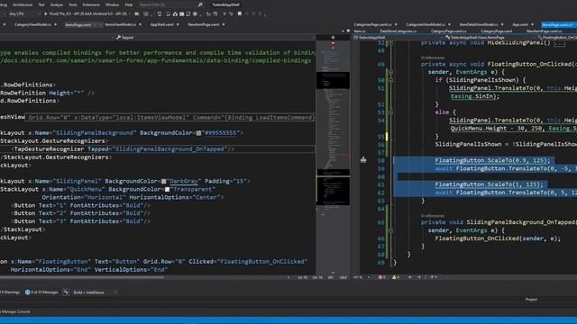Open the Extensions menu

(91, 4)
